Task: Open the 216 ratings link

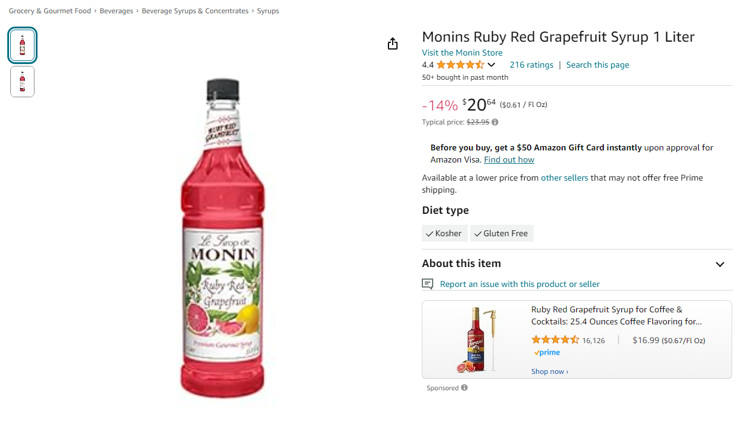Action: [x=531, y=65]
